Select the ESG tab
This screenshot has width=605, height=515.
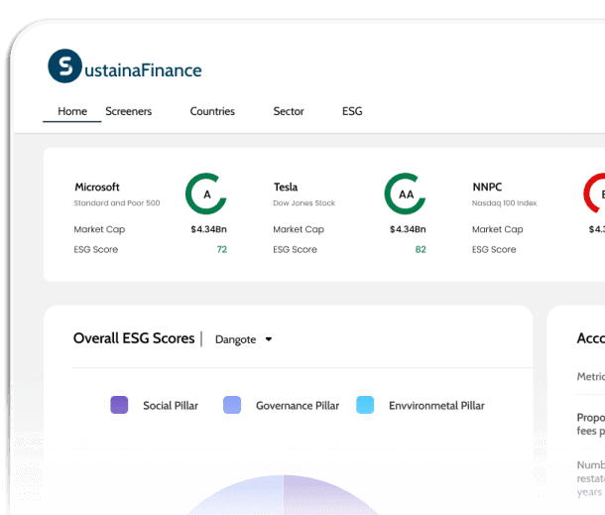tap(352, 111)
